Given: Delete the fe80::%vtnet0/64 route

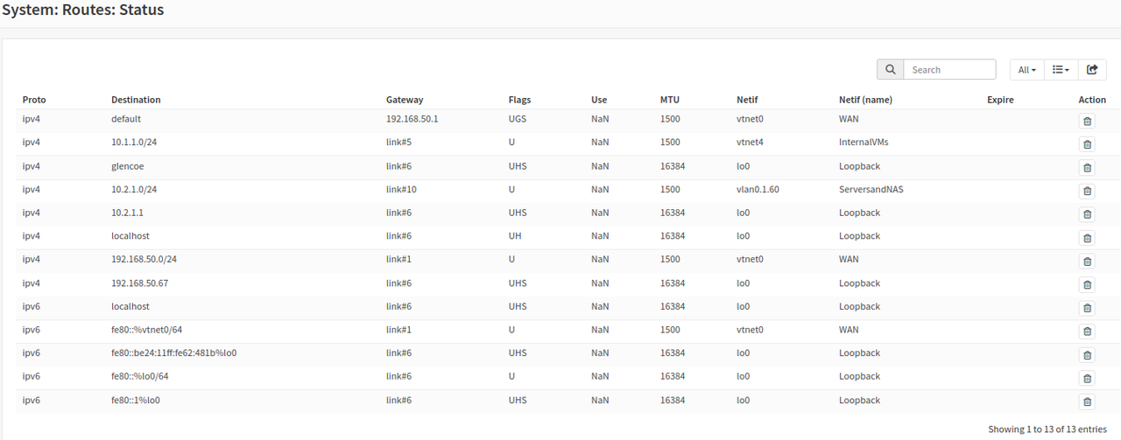Looking at the screenshot, I should coord(1087,332).
